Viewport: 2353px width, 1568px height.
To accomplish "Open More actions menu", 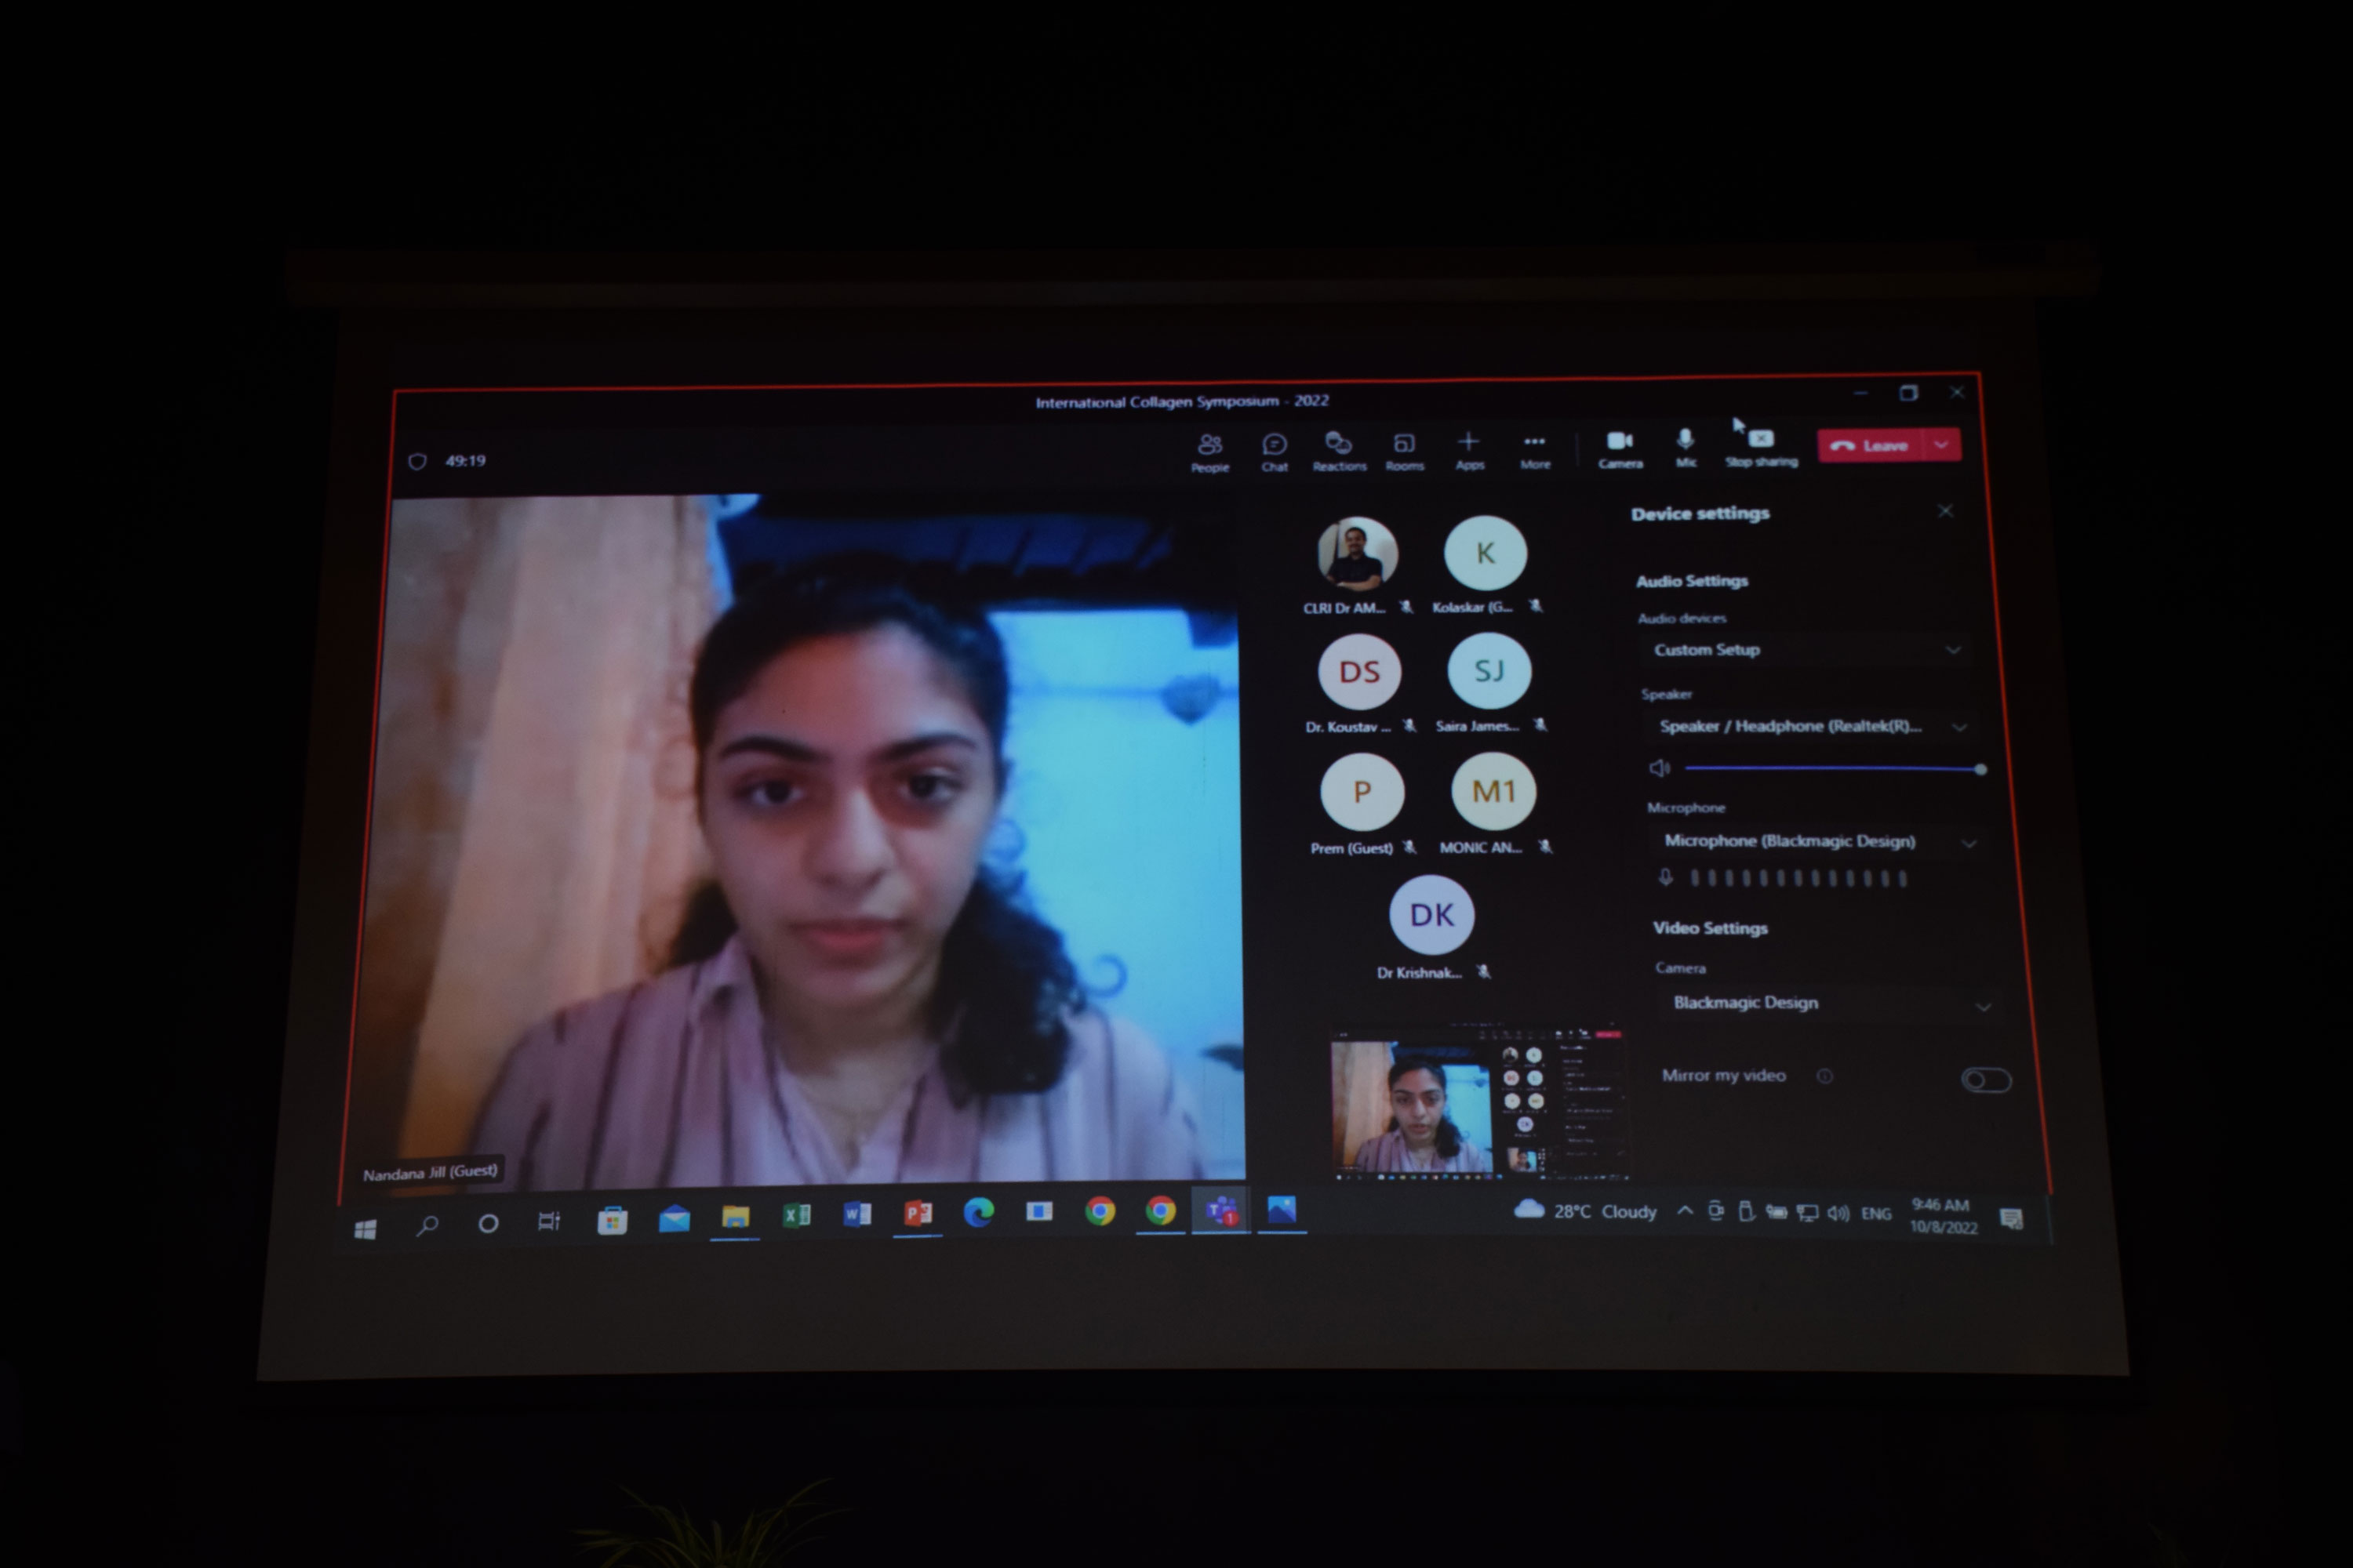I will pos(1535,449).
